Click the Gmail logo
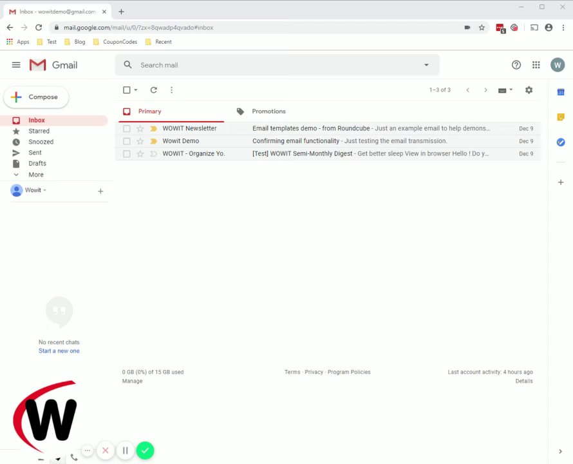 53,65
